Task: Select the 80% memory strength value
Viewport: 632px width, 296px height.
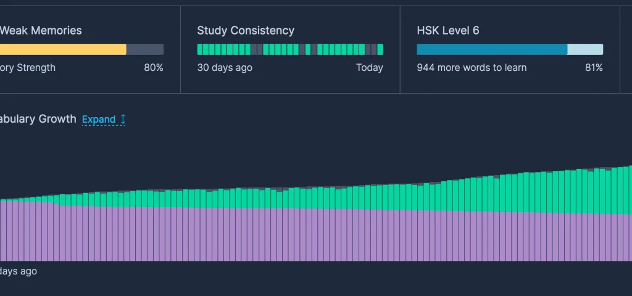Action: click(x=154, y=68)
